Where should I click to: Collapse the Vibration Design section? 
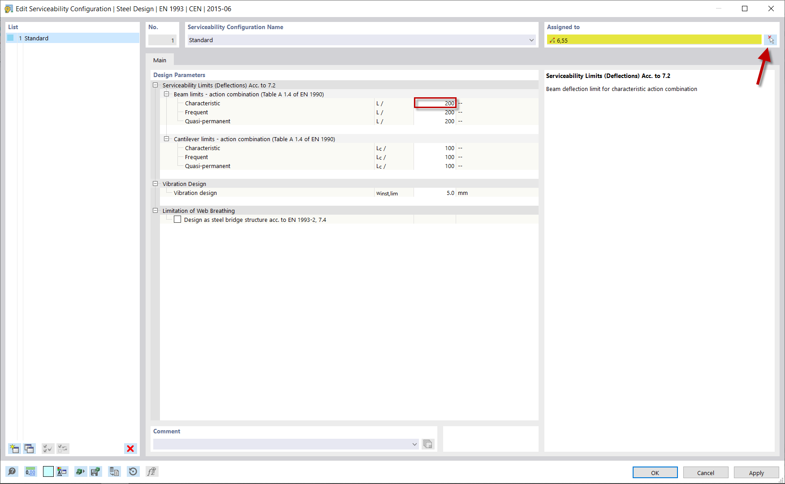coord(155,184)
